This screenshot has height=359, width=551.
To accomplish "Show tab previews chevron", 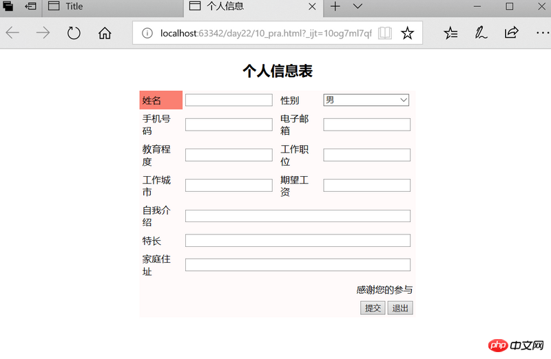I will pyautogui.click(x=357, y=6).
